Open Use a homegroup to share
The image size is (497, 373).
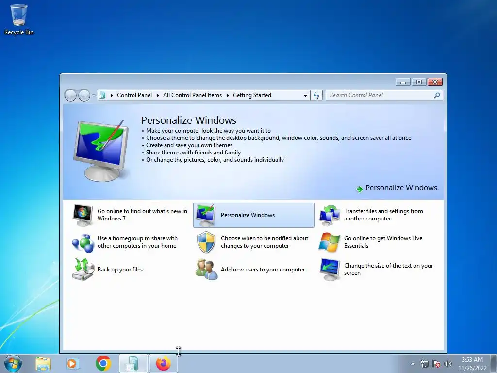pos(137,242)
